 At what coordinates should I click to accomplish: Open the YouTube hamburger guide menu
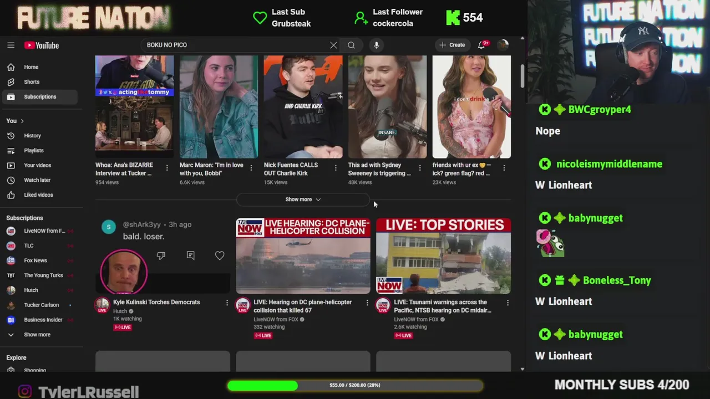pos(11,45)
